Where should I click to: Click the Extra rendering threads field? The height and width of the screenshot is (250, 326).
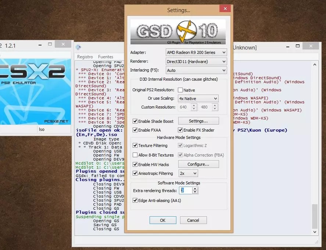pyautogui.click(x=186, y=190)
